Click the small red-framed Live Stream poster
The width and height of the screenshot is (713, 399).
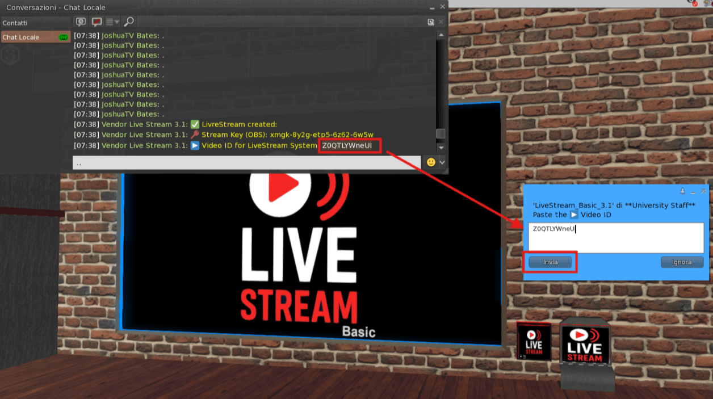pyautogui.click(x=534, y=341)
